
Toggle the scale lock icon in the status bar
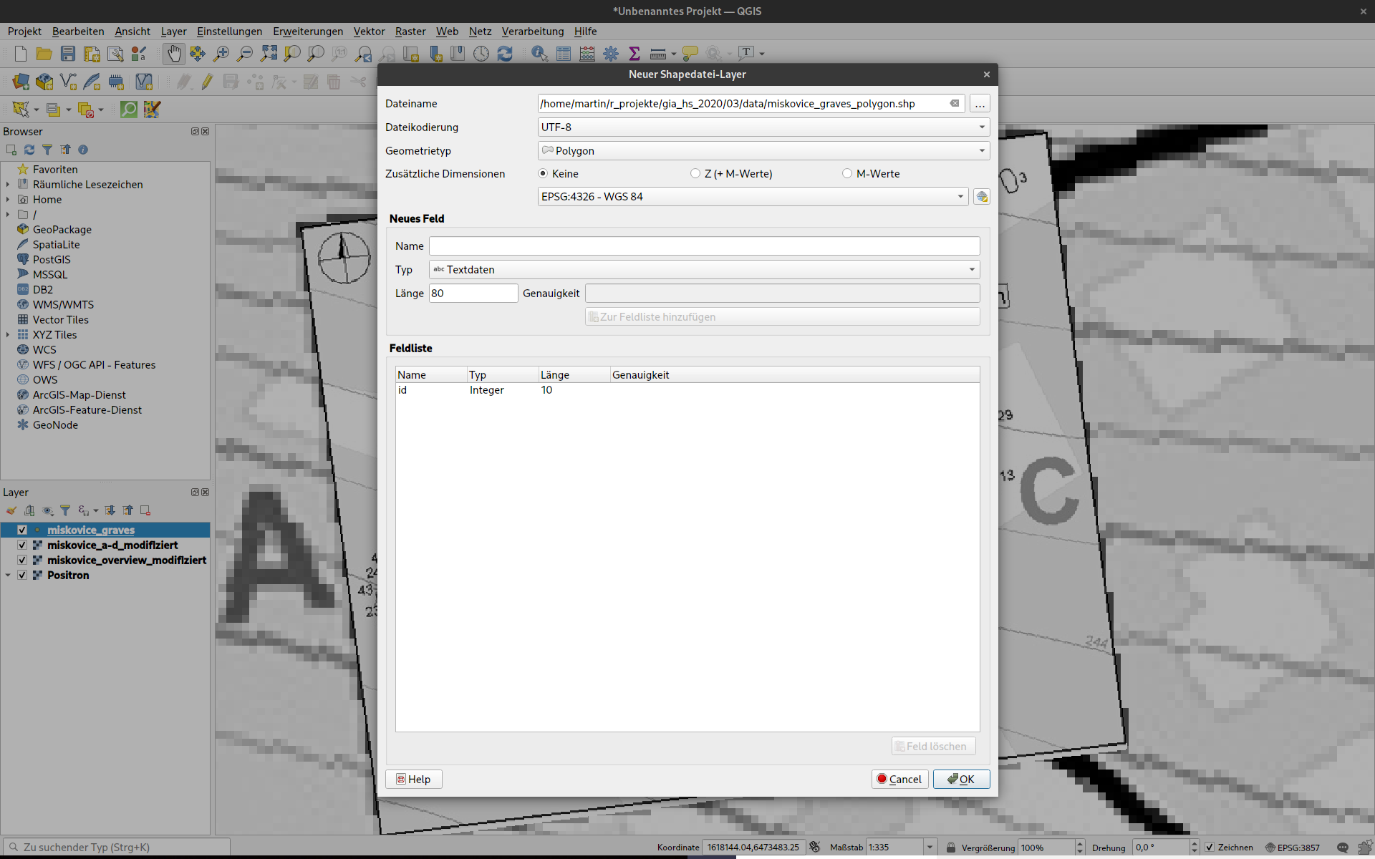click(951, 848)
